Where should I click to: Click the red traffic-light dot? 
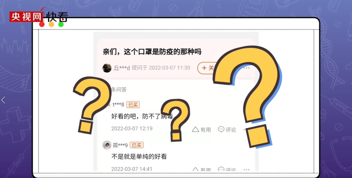click(42, 24)
